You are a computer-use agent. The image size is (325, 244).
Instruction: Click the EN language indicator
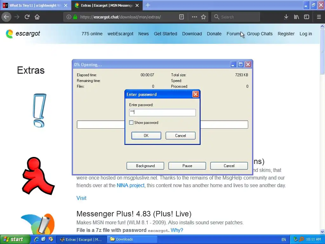click(x=283, y=240)
